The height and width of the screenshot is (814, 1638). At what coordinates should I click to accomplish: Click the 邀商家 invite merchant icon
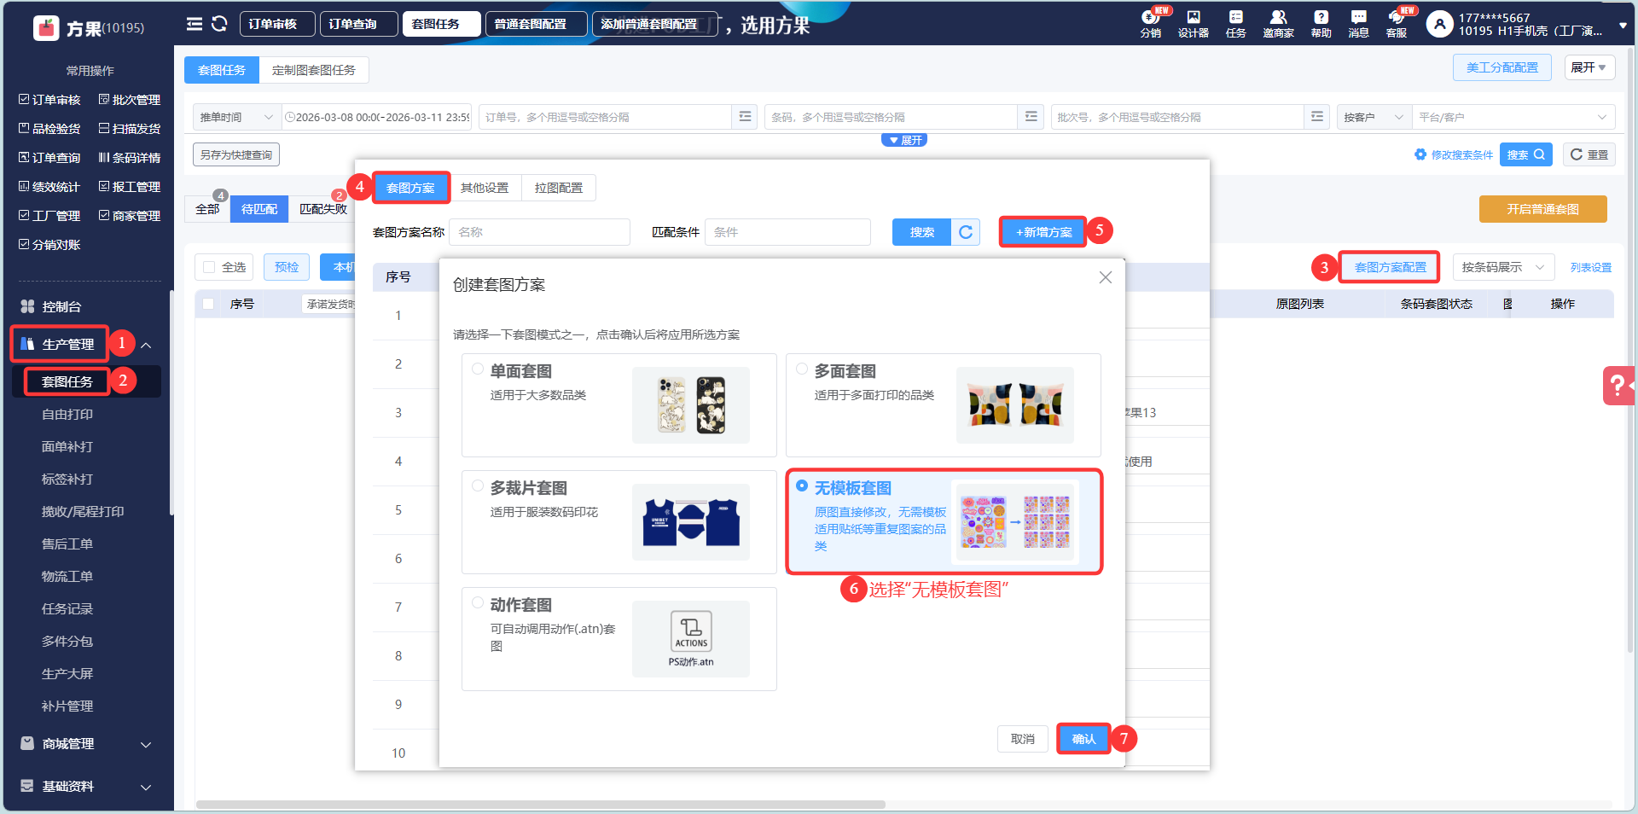coord(1278,24)
